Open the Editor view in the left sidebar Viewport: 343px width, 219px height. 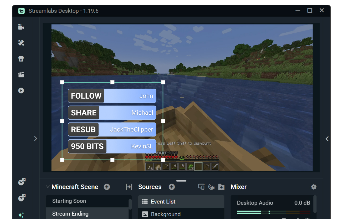click(x=21, y=27)
